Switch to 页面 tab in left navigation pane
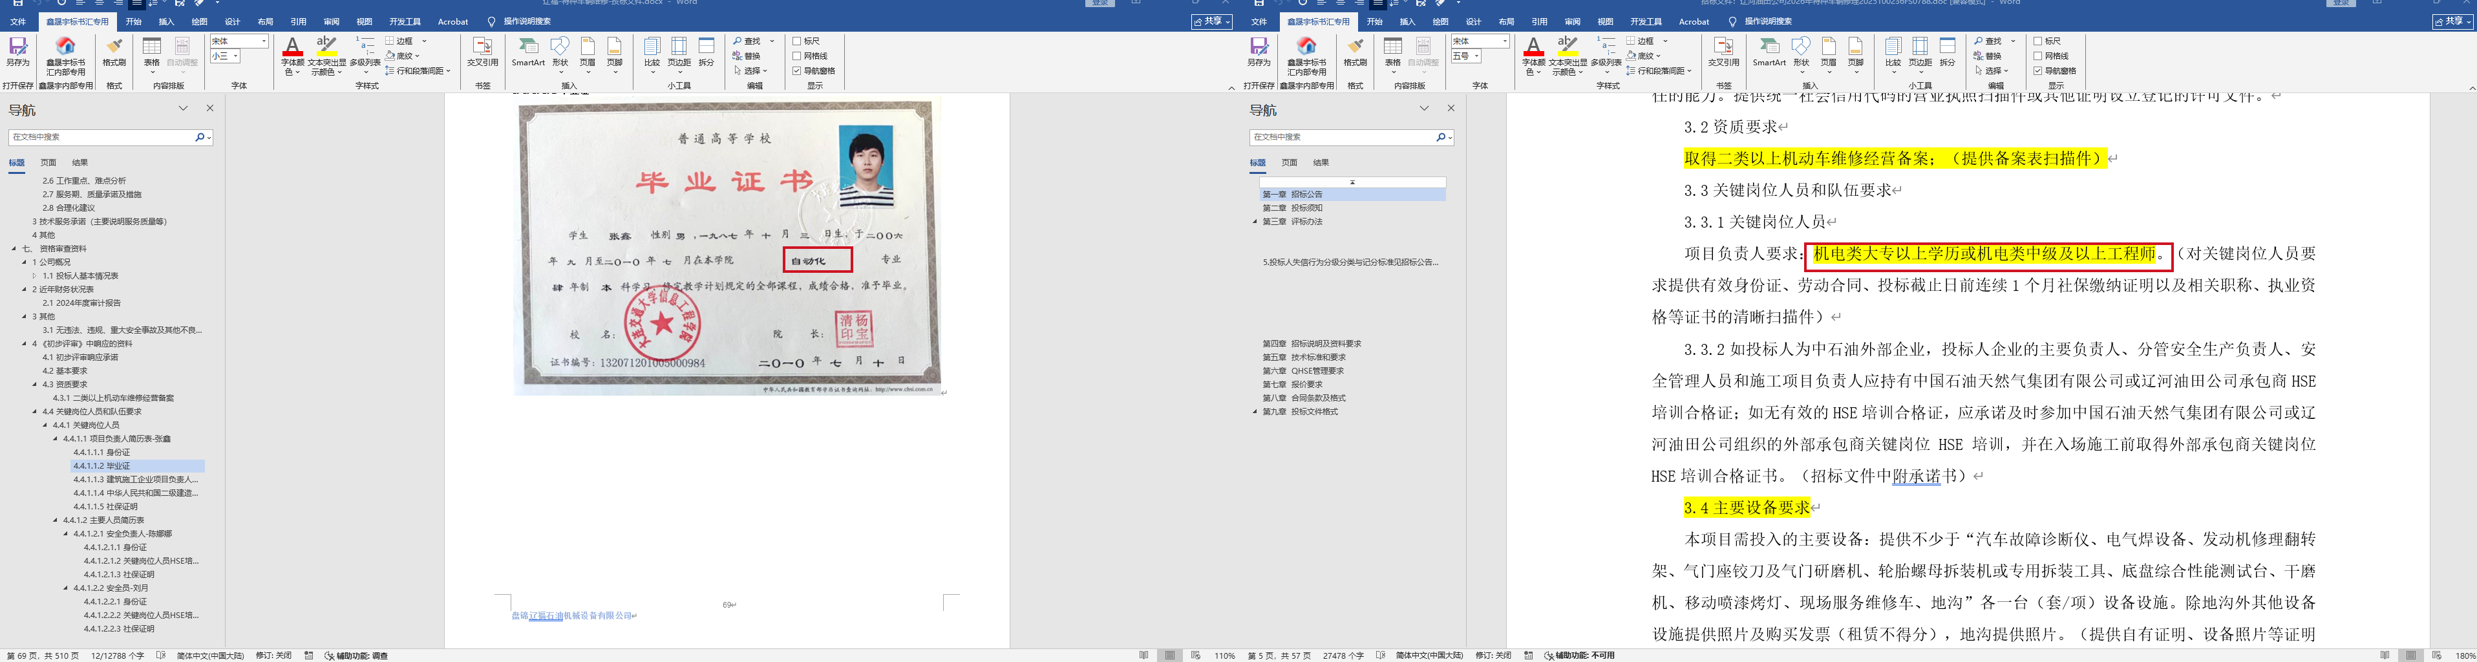Image resolution: width=2477 pixels, height=662 pixels. tap(48, 163)
